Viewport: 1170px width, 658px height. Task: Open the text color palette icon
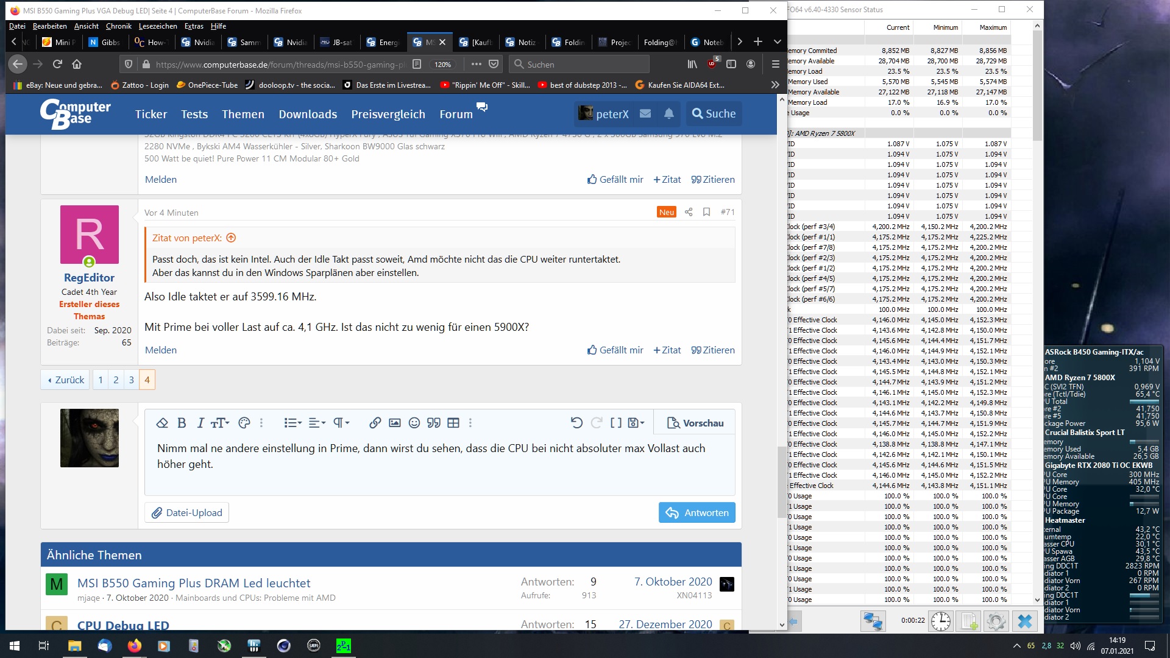tap(244, 423)
